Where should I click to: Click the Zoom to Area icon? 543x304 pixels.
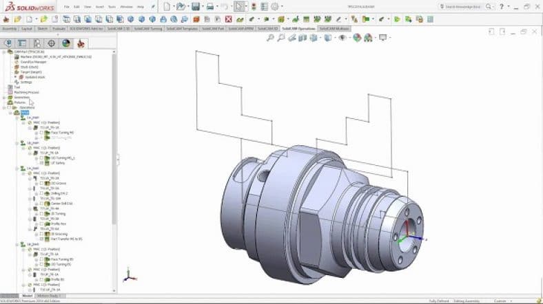click(x=281, y=38)
